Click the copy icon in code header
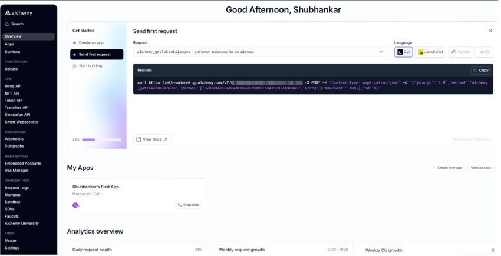Viewport: 501px width, 256px height. (475, 70)
